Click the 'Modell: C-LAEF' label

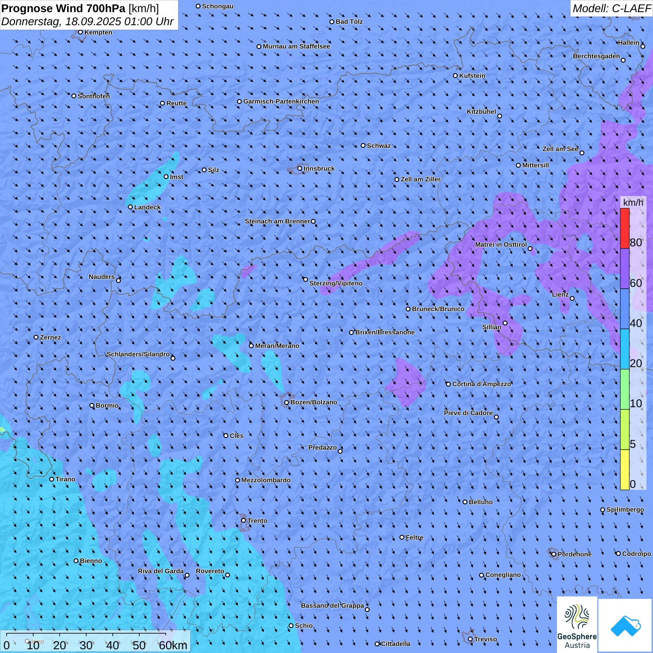point(611,8)
